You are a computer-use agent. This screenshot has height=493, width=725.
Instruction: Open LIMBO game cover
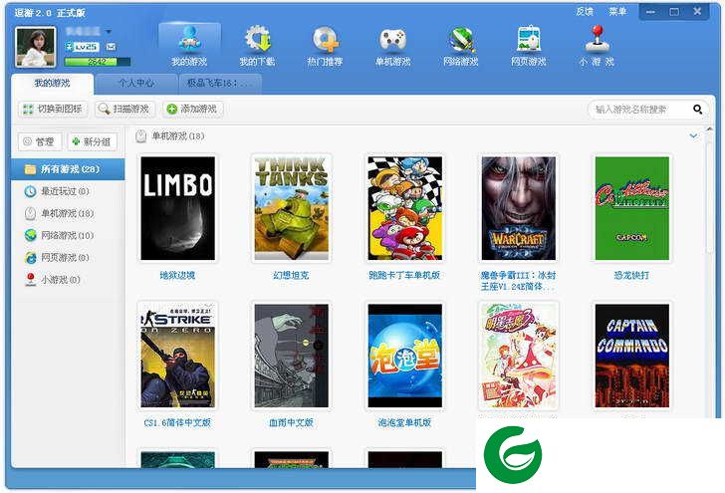pyautogui.click(x=178, y=208)
